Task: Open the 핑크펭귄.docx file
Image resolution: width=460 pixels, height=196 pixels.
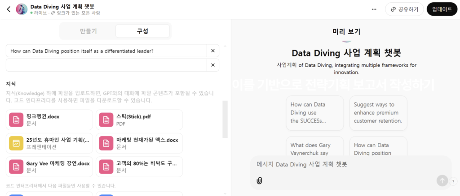Action: pos(49,119)
